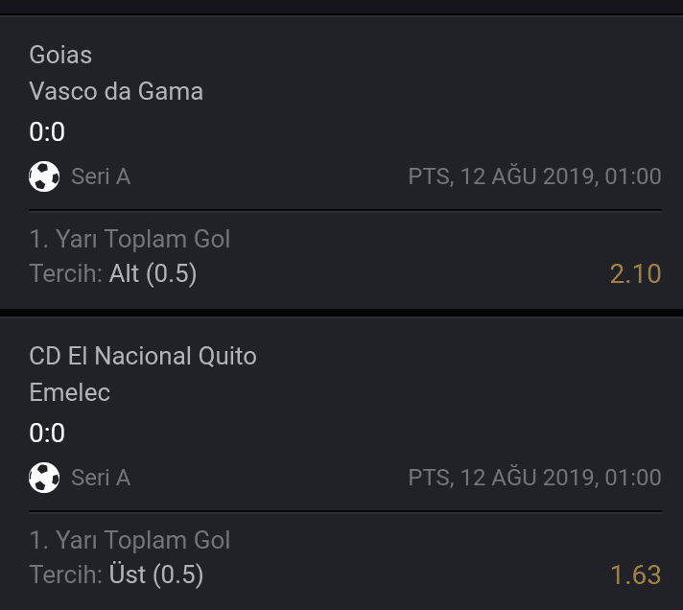Click the Seri A league label under Goias
The image size is (683, 610).
[101, 176]
